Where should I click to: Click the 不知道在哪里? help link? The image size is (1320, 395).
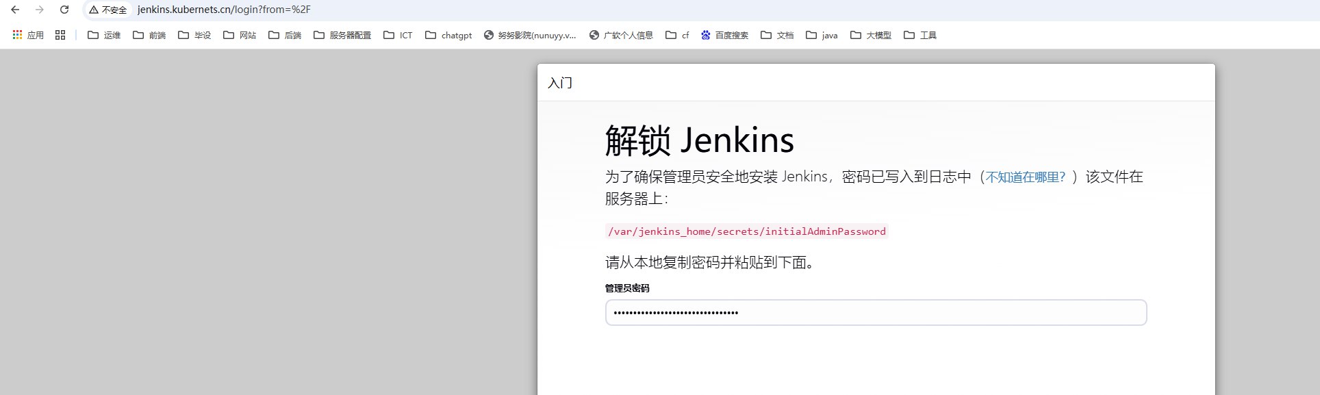click(1025, 177)
